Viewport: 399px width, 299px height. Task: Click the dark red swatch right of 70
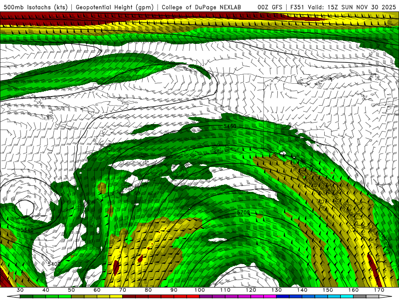(129, 297)
